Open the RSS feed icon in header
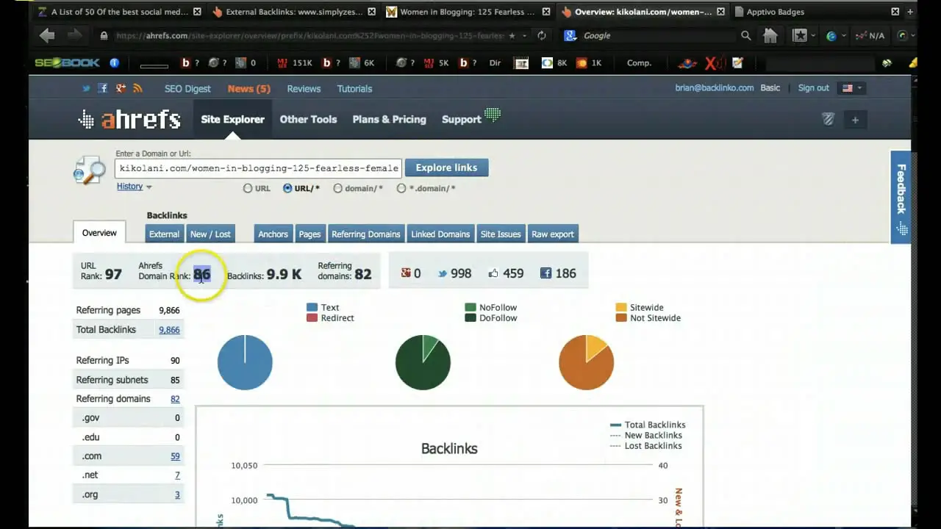The height and width of the screenshot is (529, 941). [x=137, y=88]
